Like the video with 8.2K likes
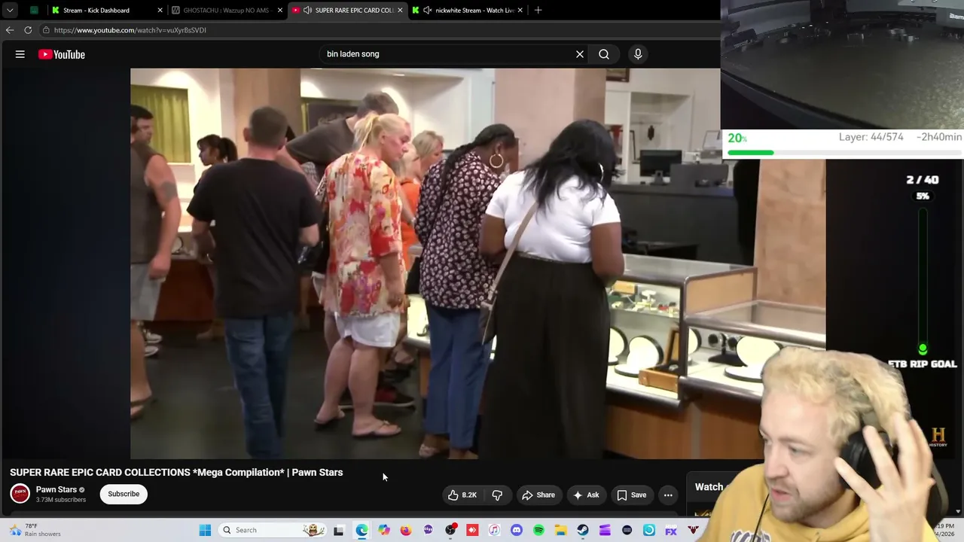The image size is (964, 542). tap(462, 495)
